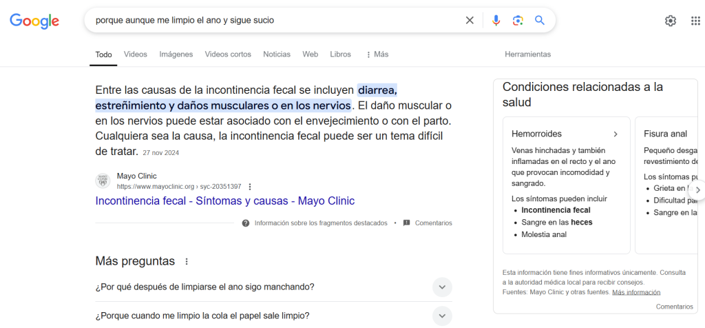Click the Más información link
Screen dimensions: 705x328
point(635,292)
